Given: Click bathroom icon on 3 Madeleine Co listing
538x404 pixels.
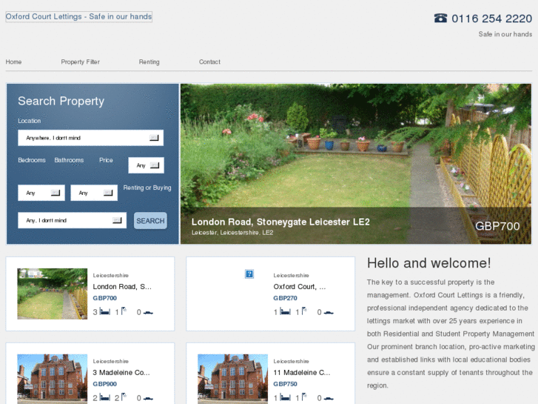Looking at the screenshot, I should point(124,397).
